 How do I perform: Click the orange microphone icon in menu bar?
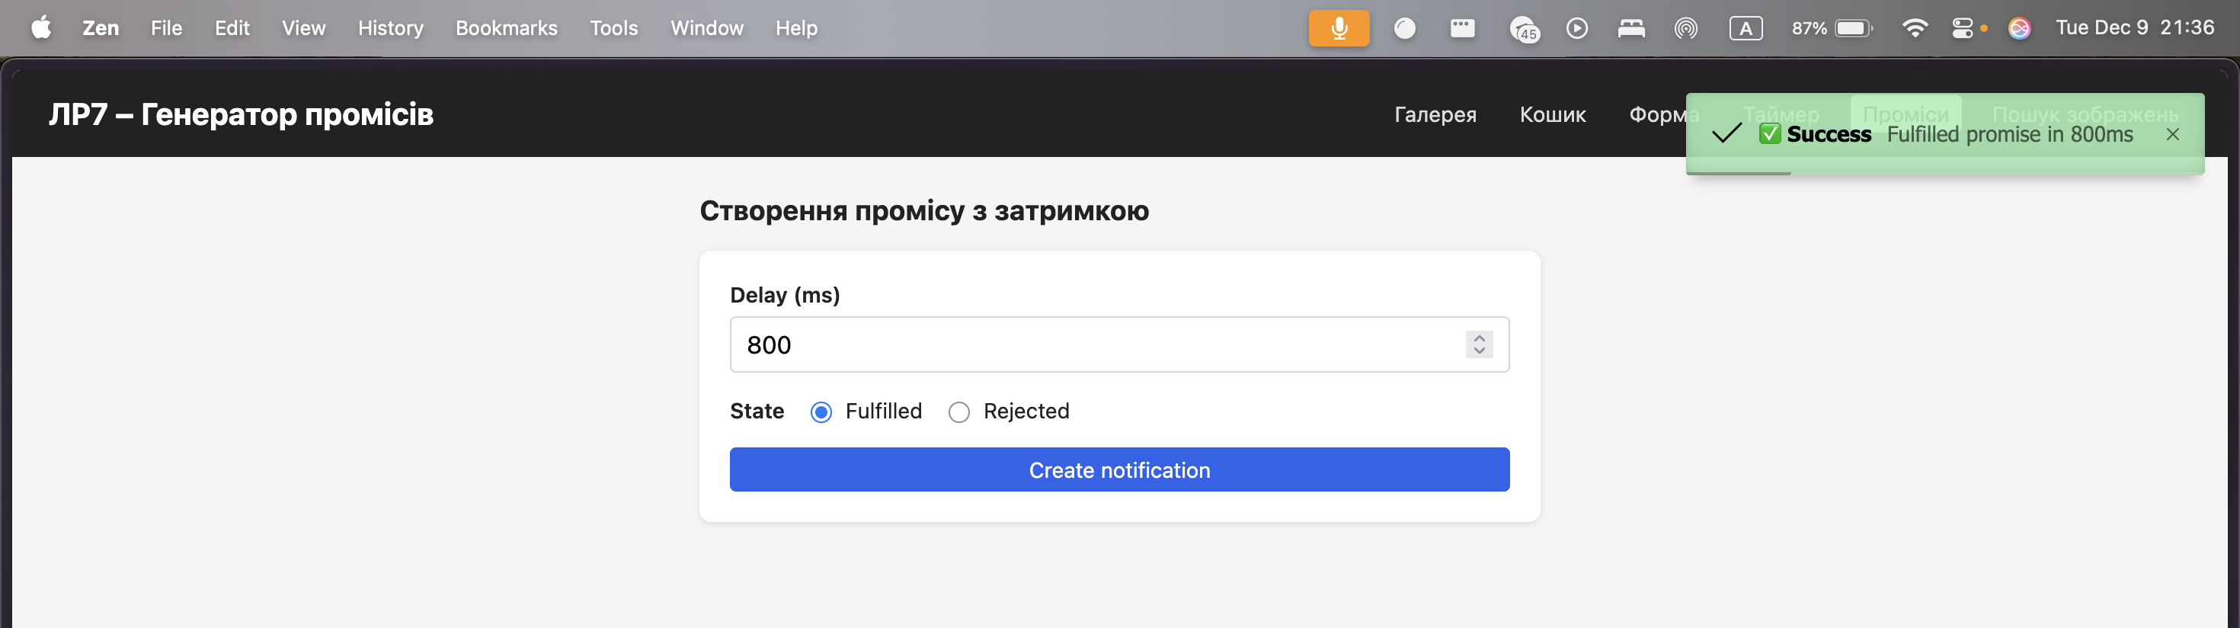[x=1339, y=28]
